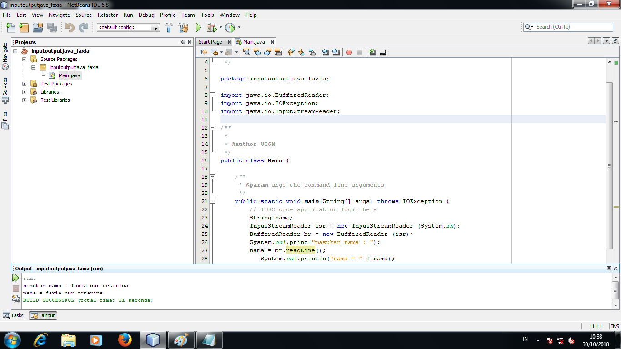
Task: Run the project with the green arrow icon
Action: [198, 27]
